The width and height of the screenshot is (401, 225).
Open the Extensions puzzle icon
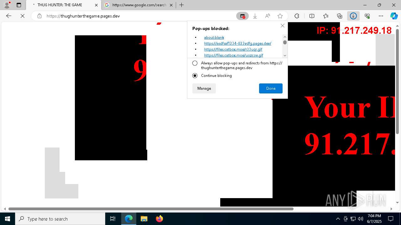297,16
